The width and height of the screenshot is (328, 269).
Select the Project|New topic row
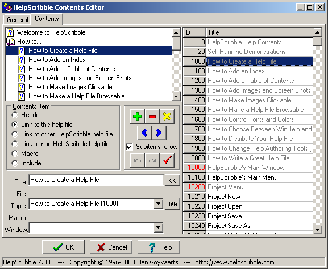coord(260,197)
